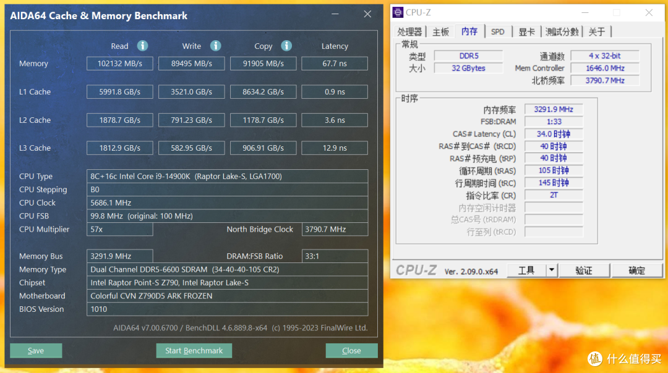Click Motherboard field Colorful CVN Z790D5

pyautogui.click(x=227, y=296)
